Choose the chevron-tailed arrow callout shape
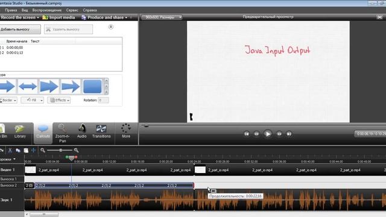Viewport: 386px width, 217px height. [x=49, y=86]
